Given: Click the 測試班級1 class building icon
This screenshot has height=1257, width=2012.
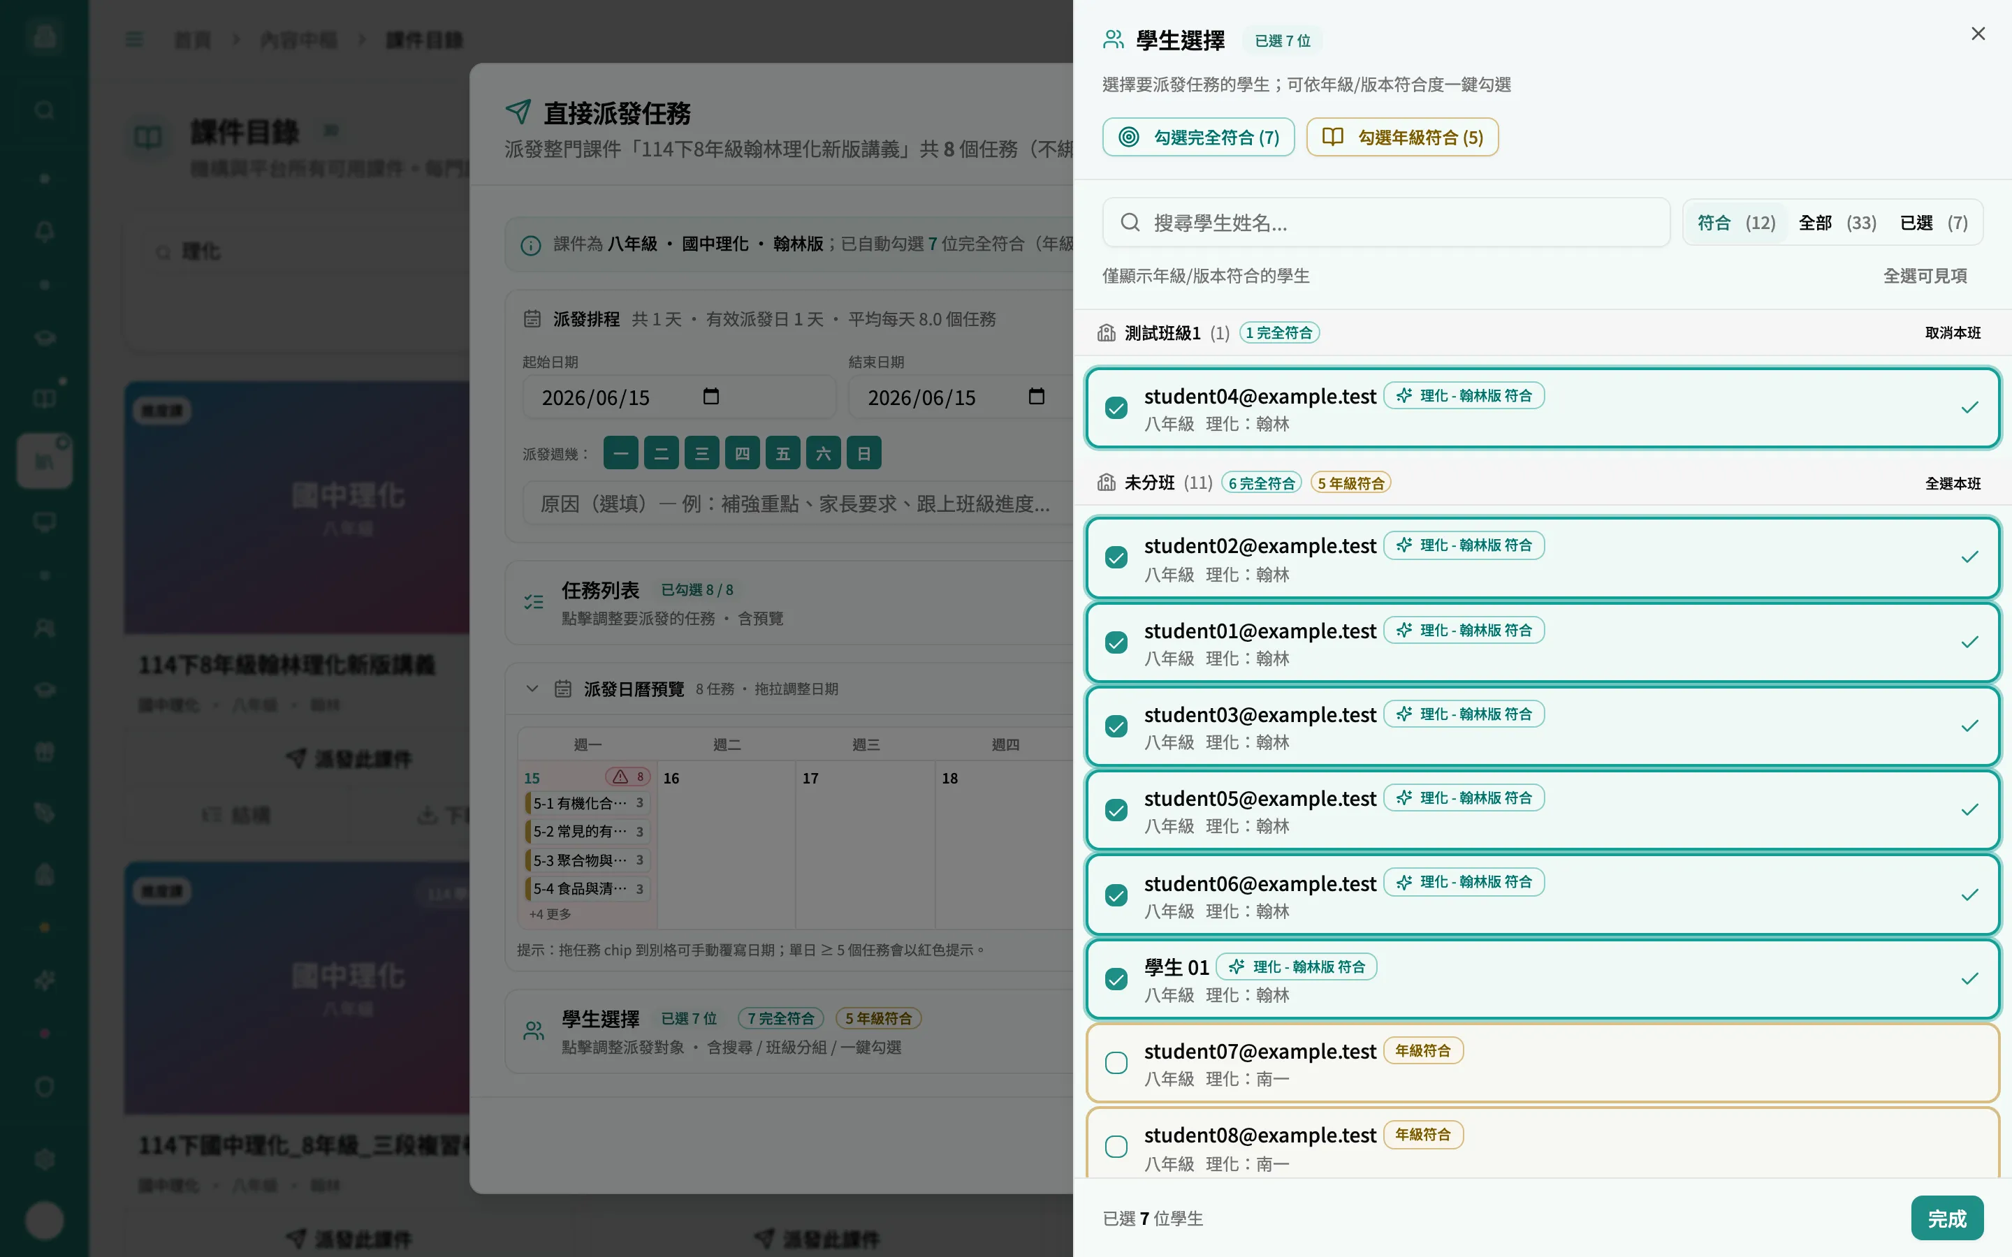Looking at the screenshot, I should click(1106, 332).
